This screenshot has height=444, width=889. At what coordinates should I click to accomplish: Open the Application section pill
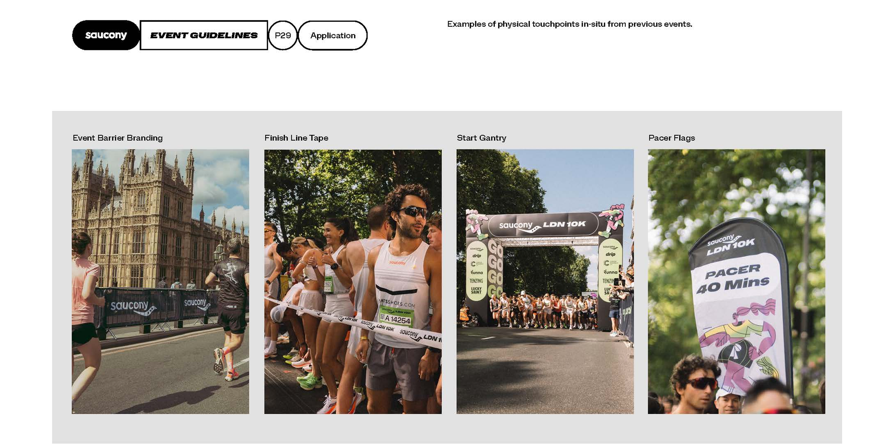(333, 35)
